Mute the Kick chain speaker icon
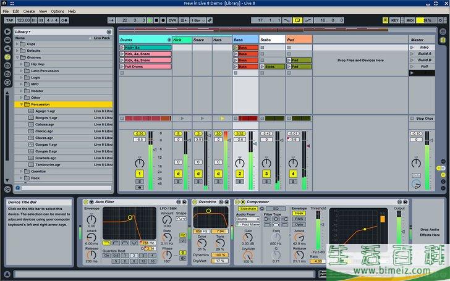The width and height of the screenshot is (450, 281). tap(178, 174)
